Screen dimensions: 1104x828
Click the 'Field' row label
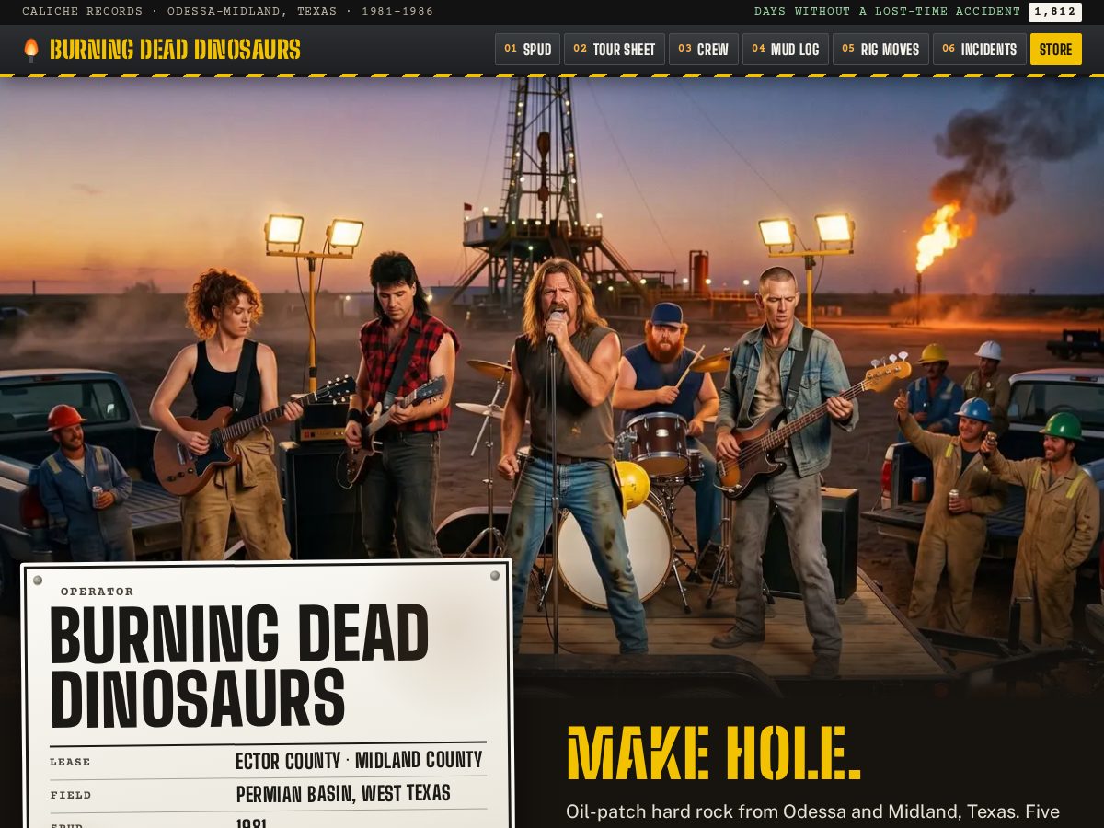pos(71,795)
